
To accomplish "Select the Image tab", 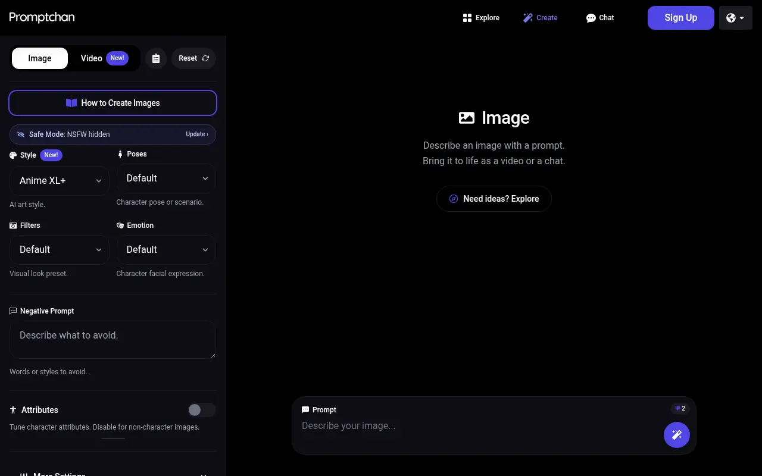I will click(x=40, y=58).
